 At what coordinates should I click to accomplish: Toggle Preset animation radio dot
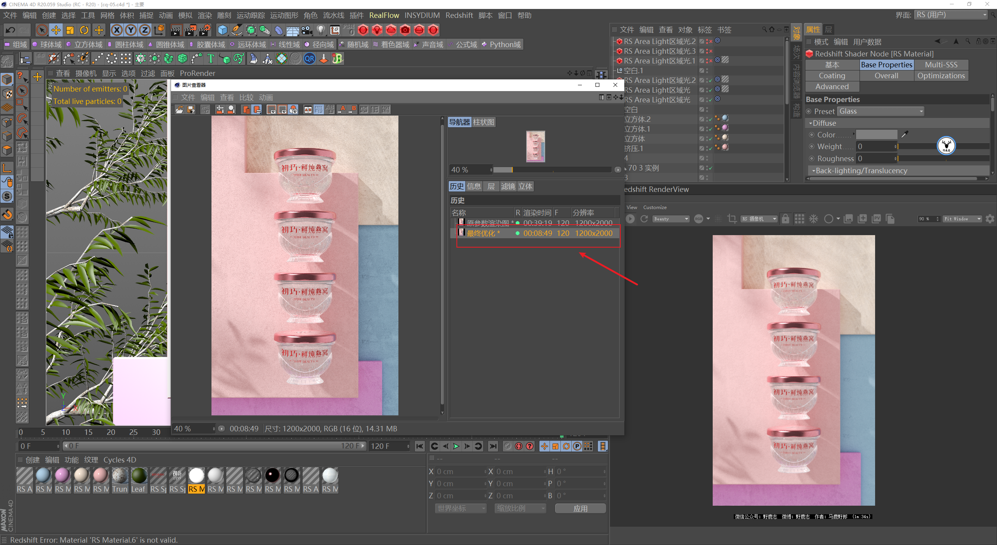coord(809,111)
